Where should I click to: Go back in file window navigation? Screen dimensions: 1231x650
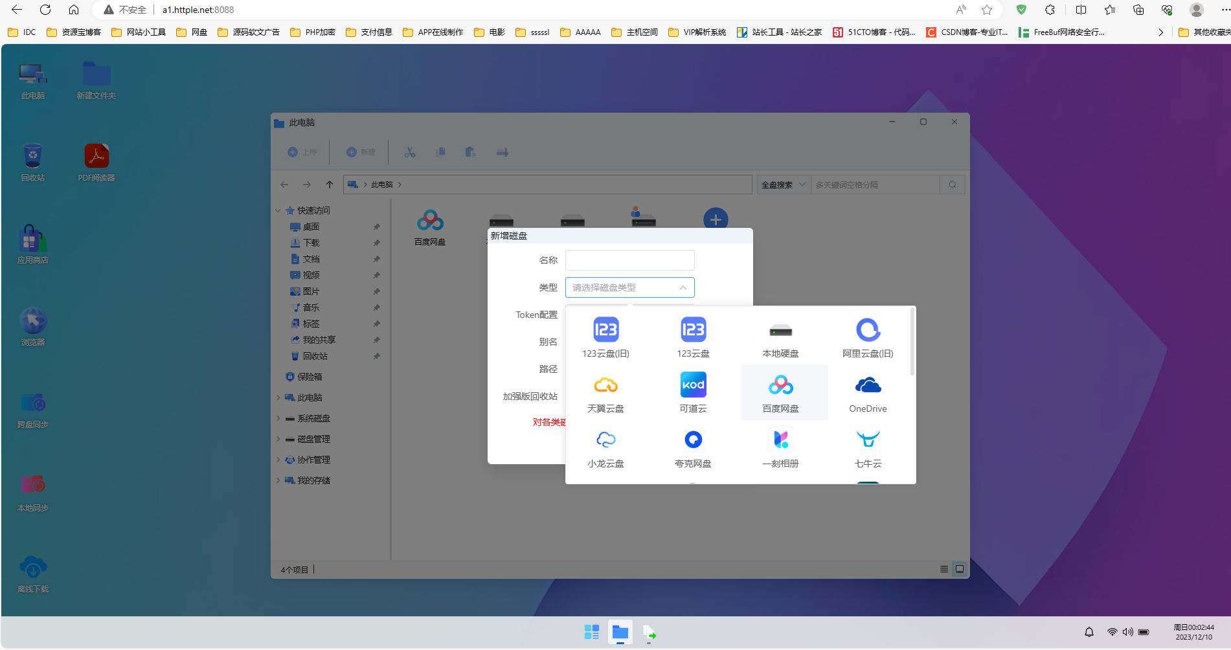(x=284, y=185)
